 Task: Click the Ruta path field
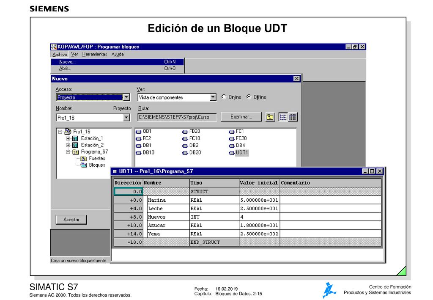177,117
